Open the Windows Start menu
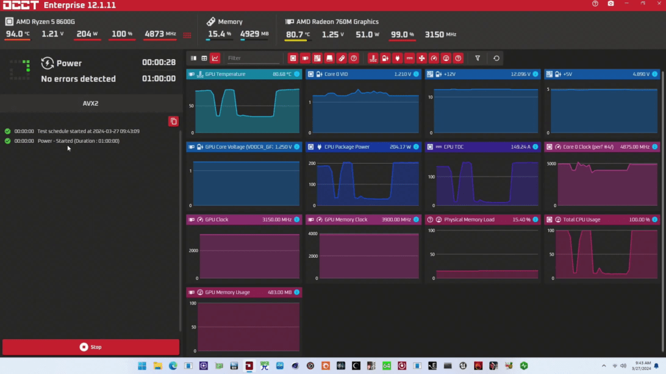 pyautogui.click(x=142, y=366)
